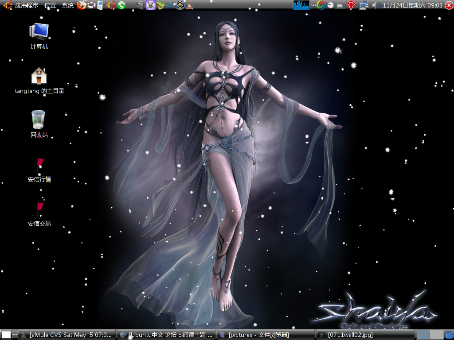Open the 计算机 desktop icon
Image resolution: width=454 pixels, height=340 pixels.
(x=39, y=36)
